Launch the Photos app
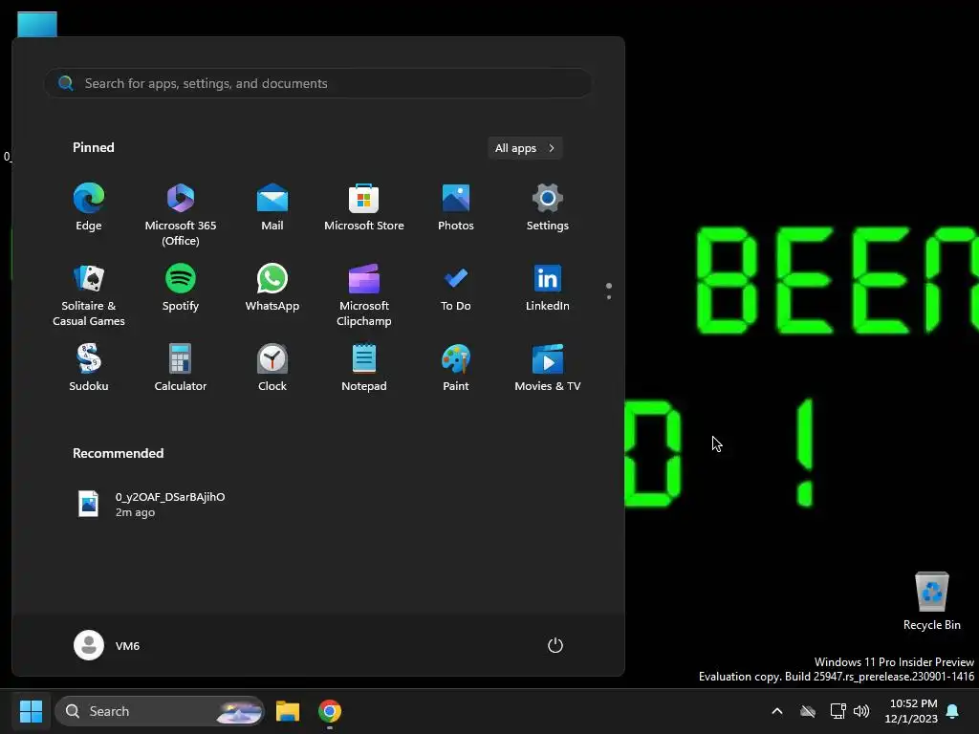This screenshot has height=734, width=979. 456,207
